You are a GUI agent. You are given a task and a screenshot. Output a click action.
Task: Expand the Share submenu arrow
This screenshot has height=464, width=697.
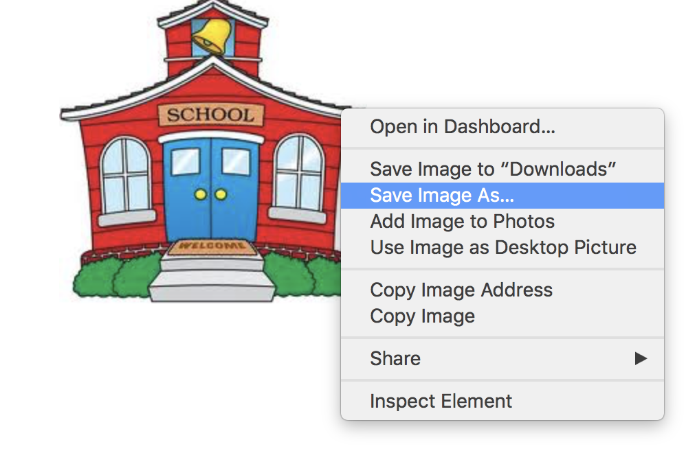(641, 358)
